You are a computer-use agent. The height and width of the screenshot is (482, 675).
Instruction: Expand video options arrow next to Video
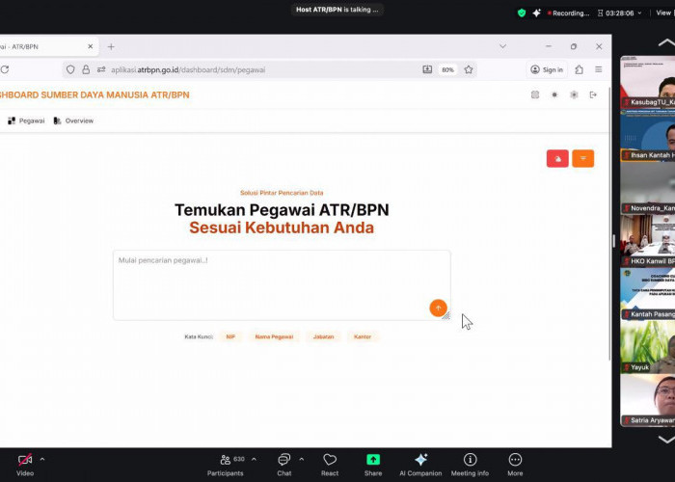click(42, 460)
